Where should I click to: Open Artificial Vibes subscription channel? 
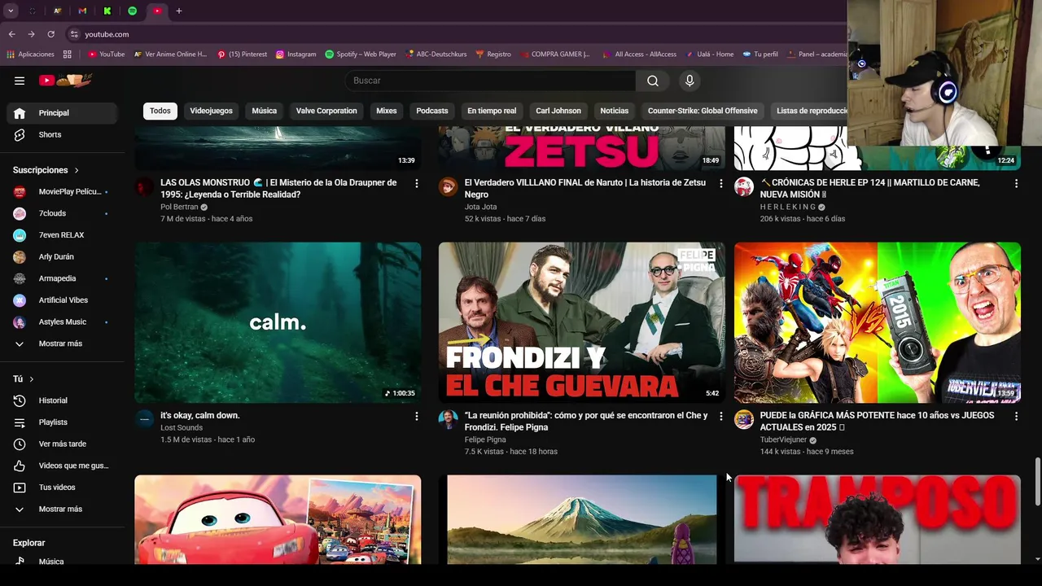click(62, 300)
